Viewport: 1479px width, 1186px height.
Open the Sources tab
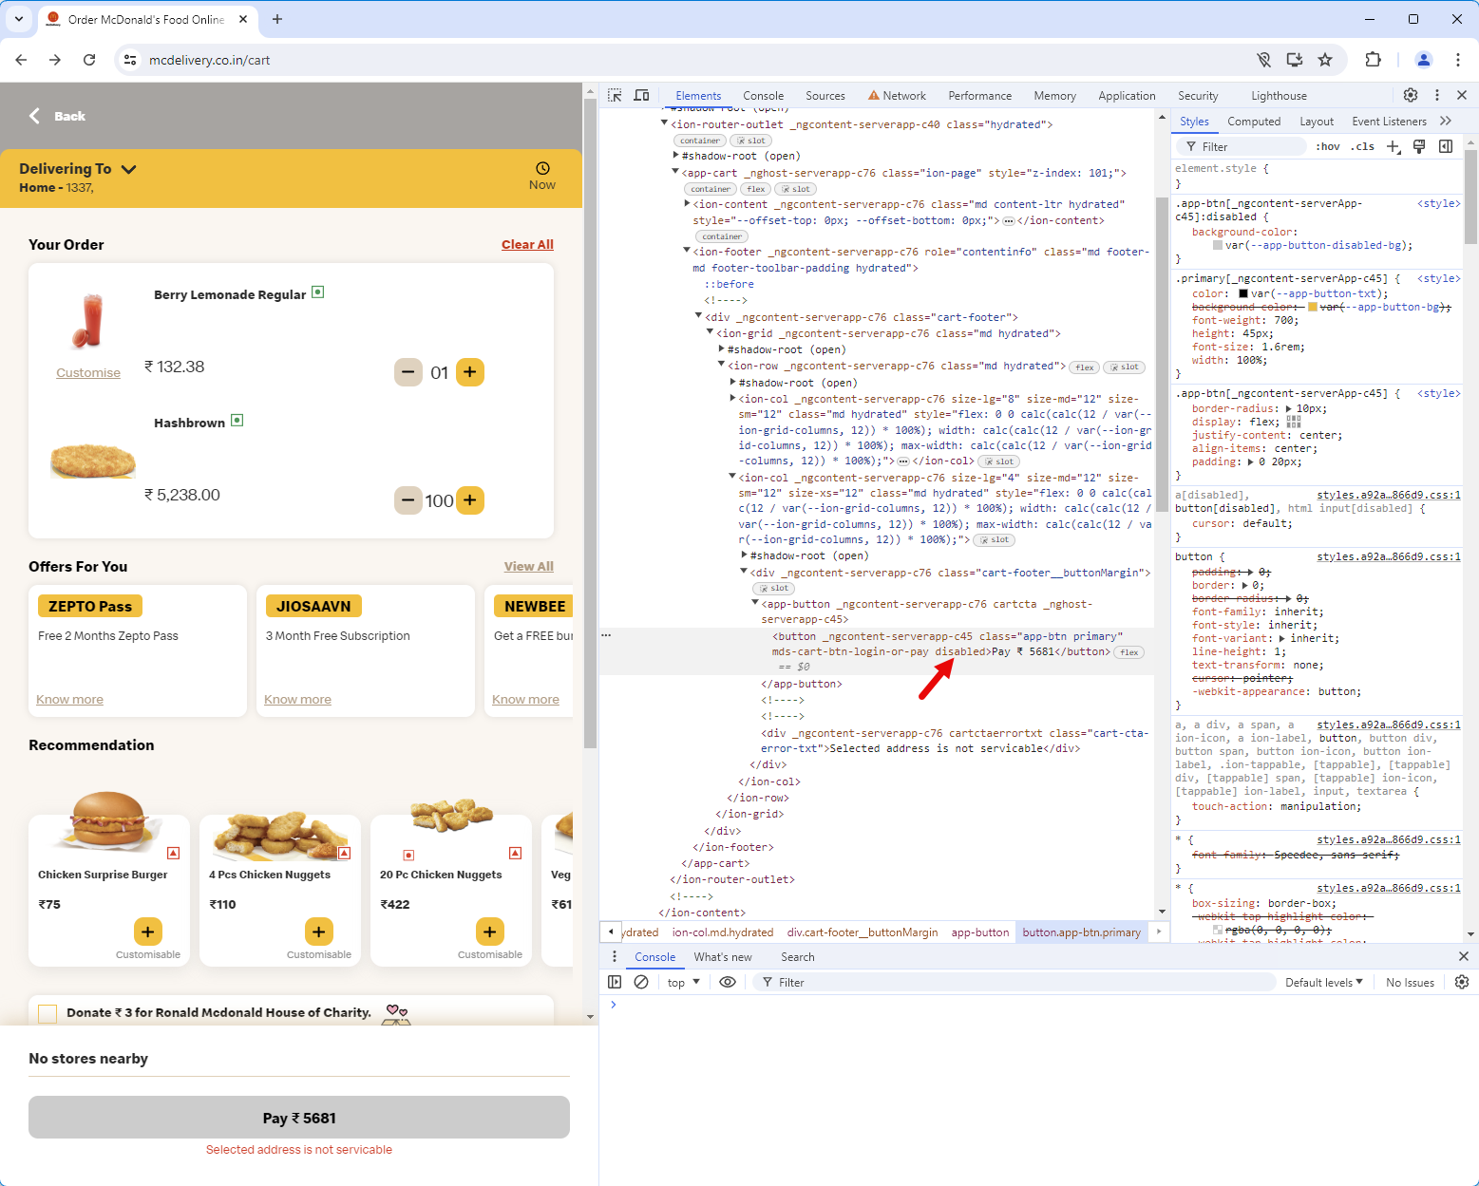point(825,96)
